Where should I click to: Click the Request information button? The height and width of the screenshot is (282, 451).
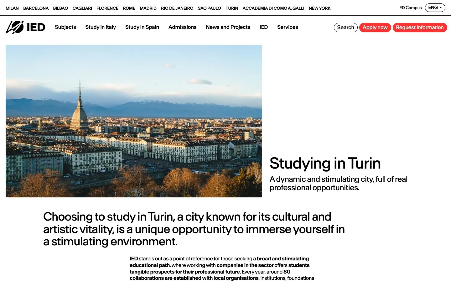coord(420,28)
